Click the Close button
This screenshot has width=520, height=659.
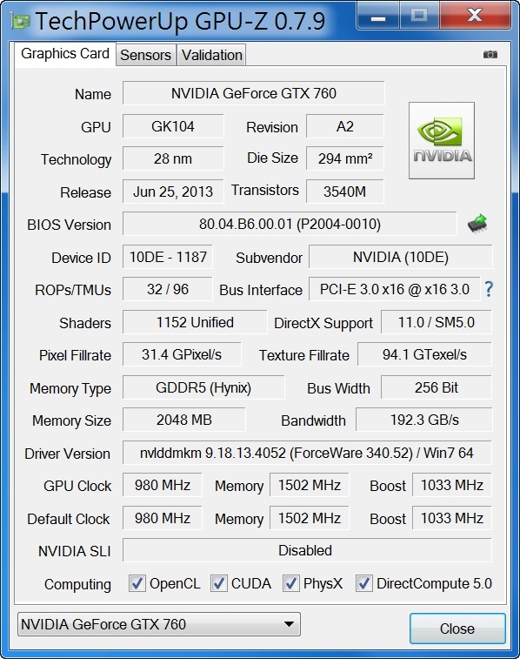457,629
